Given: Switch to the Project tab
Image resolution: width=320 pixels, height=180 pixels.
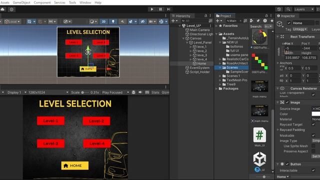Looking at the screenshot, I should 225,15.
